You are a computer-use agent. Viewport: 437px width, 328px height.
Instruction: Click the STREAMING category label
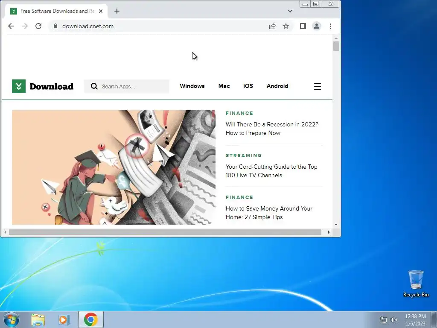pyautogui.click(x=244, y=155)
